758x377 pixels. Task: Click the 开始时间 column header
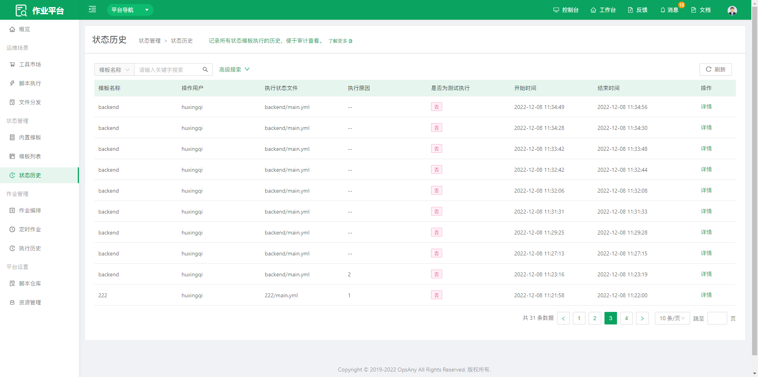pyautogui.click(x=525, y=88)
